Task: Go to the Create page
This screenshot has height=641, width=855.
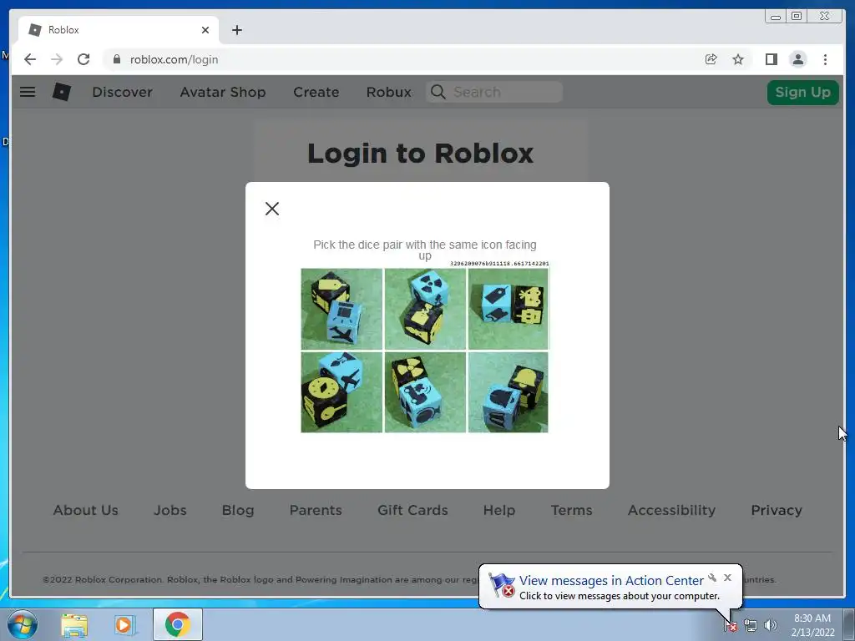Action: click(x=316, y=92)
